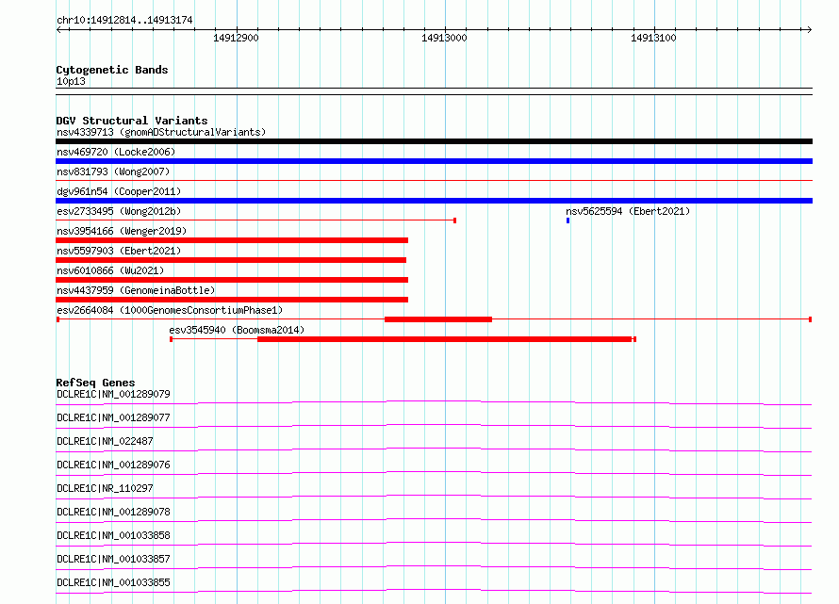This screenshot has width=839, height=604.
Task: Click the black nsv4339713 variant bar
Action: coord(434,141)
